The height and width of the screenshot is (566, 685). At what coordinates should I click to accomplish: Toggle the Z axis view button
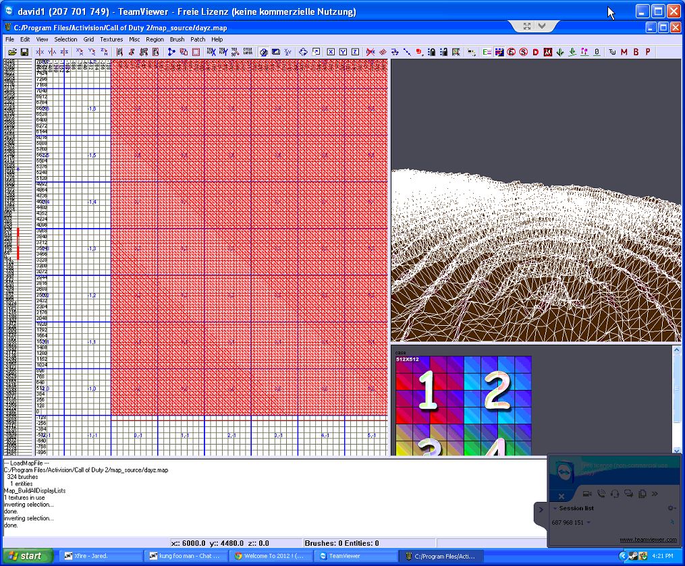click(355, 52)
